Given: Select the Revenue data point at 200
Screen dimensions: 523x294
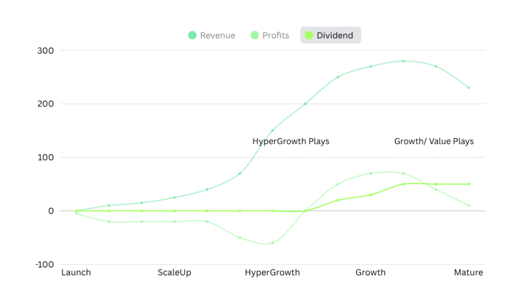Looking at the screenshot, I should pos(305,104).
